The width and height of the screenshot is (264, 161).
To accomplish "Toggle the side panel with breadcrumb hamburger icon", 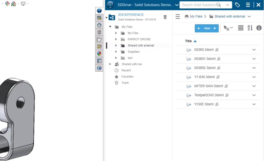I will (x=178, y=16).
